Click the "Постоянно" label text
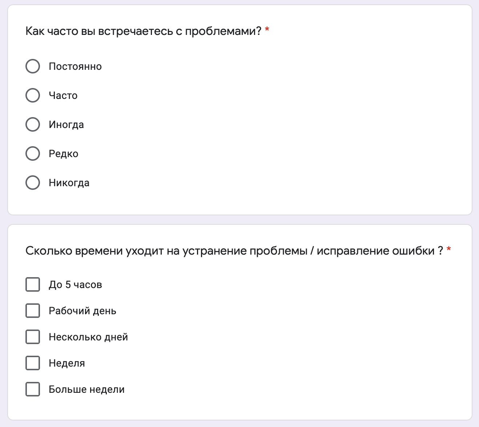Image resolution: width=479 pixels, height=427 pixels. [x=75, y=67]
